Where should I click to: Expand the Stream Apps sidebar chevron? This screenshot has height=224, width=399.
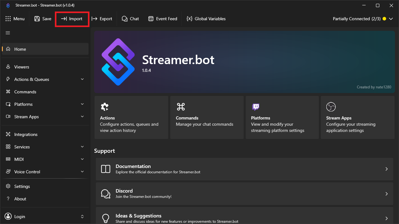click(82, 117)
